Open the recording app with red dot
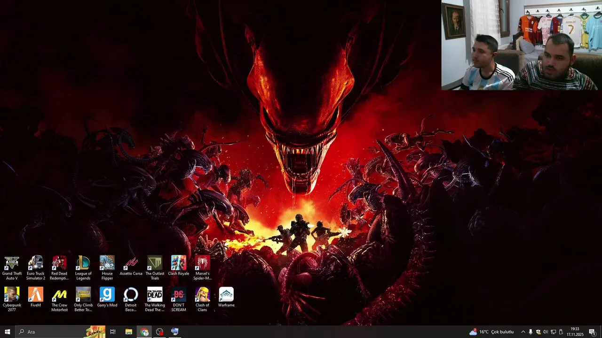The height and width of the screenshot is (338, 602). (160, 332)
